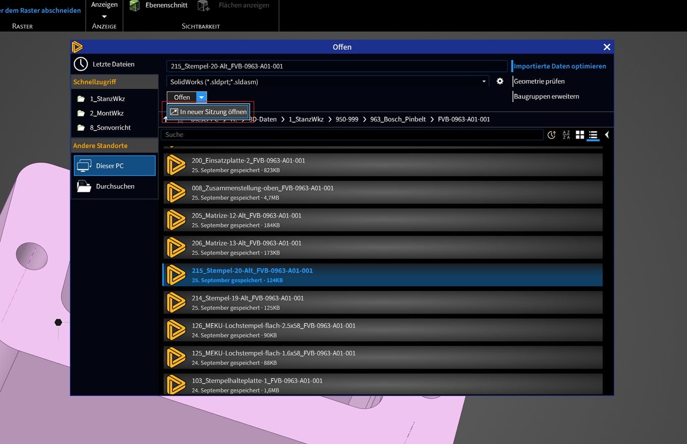
Task: Toggle Importierte Daten optimieren option
Action: click(x=560, y=66)
